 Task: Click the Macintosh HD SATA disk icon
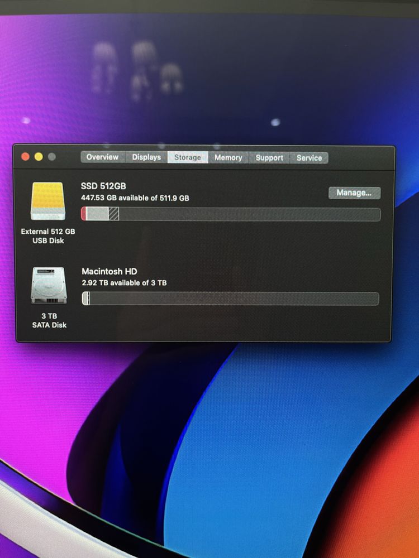pos(49,286)
